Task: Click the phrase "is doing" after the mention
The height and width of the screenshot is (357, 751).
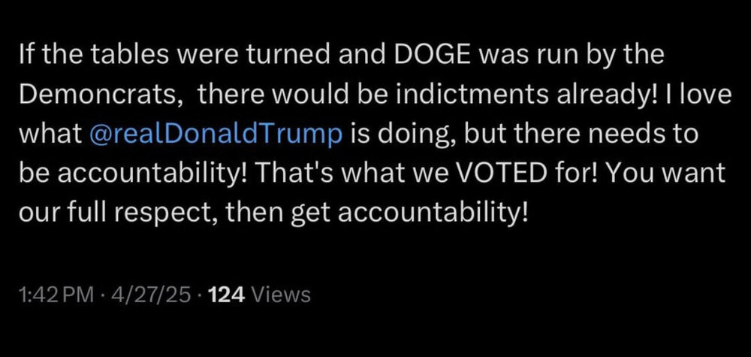Action: (389, 136)
